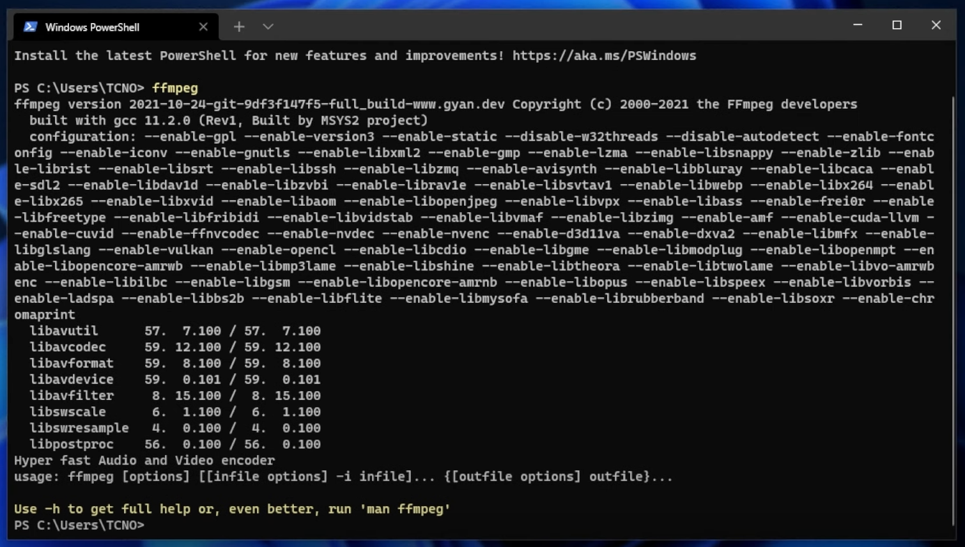Click '--enable-nvenc' in the configuration
965x547 pixels.
point(435,234)
